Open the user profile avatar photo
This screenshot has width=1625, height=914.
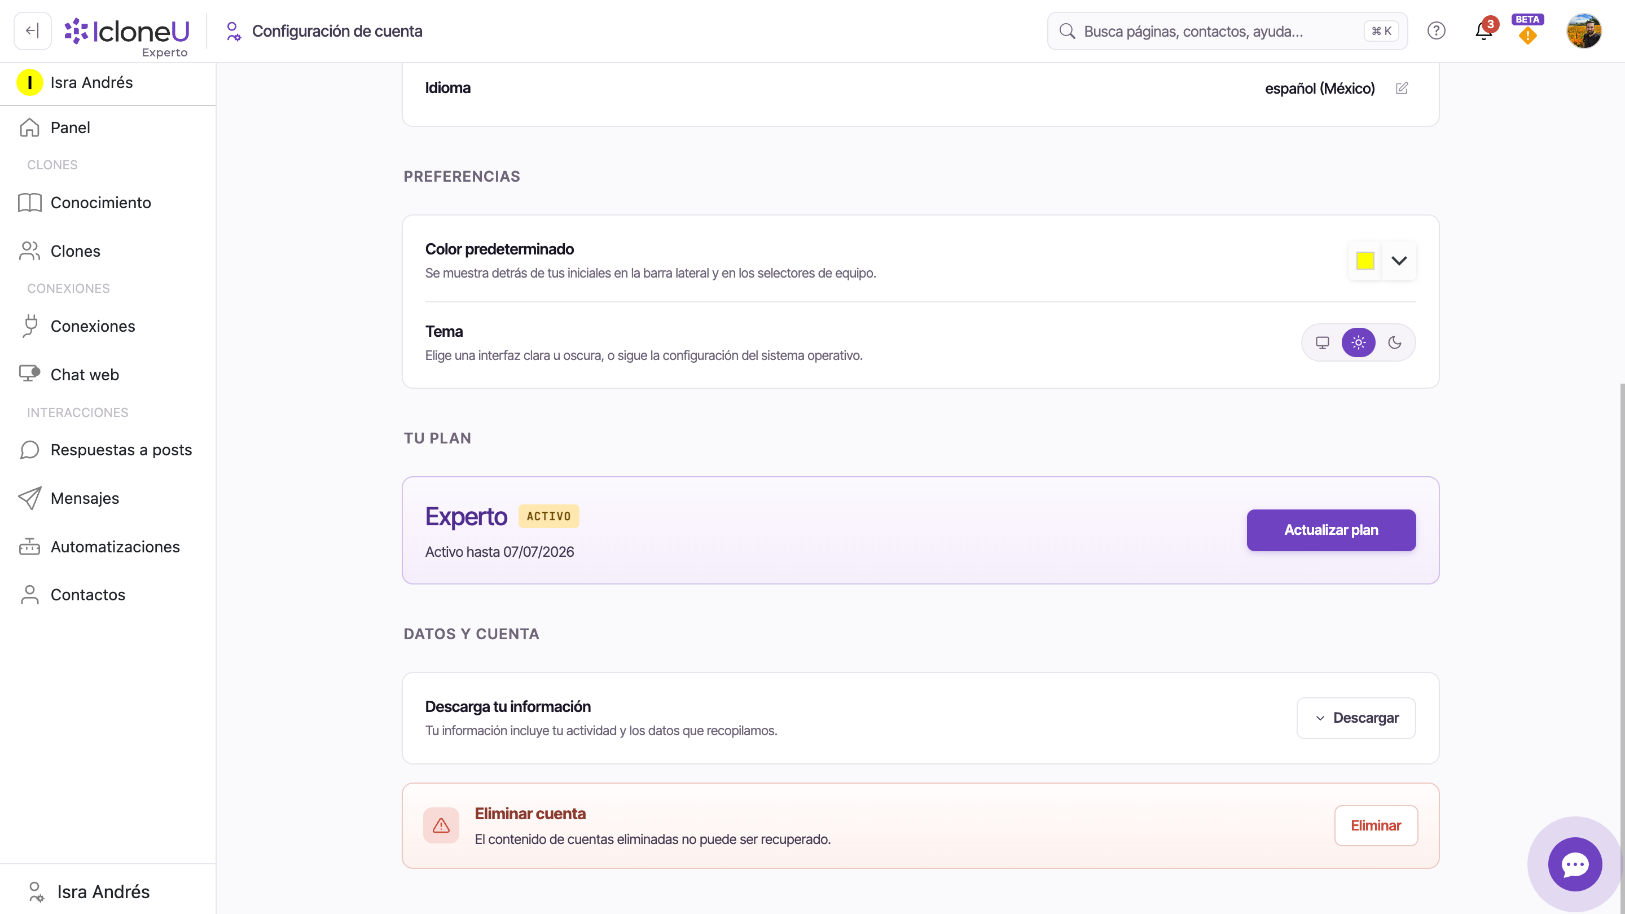pyautogui.click(x=1583, y=31)
